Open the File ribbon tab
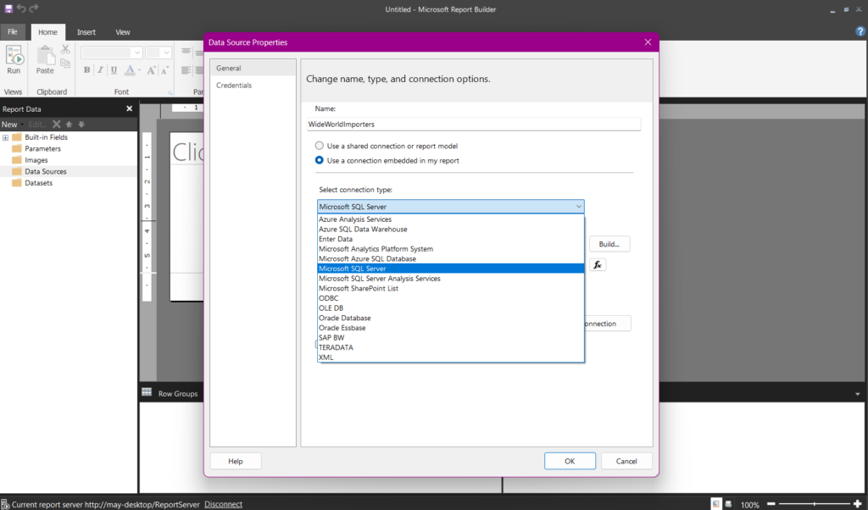Screen dimensions: 868x510 [13, 31]
